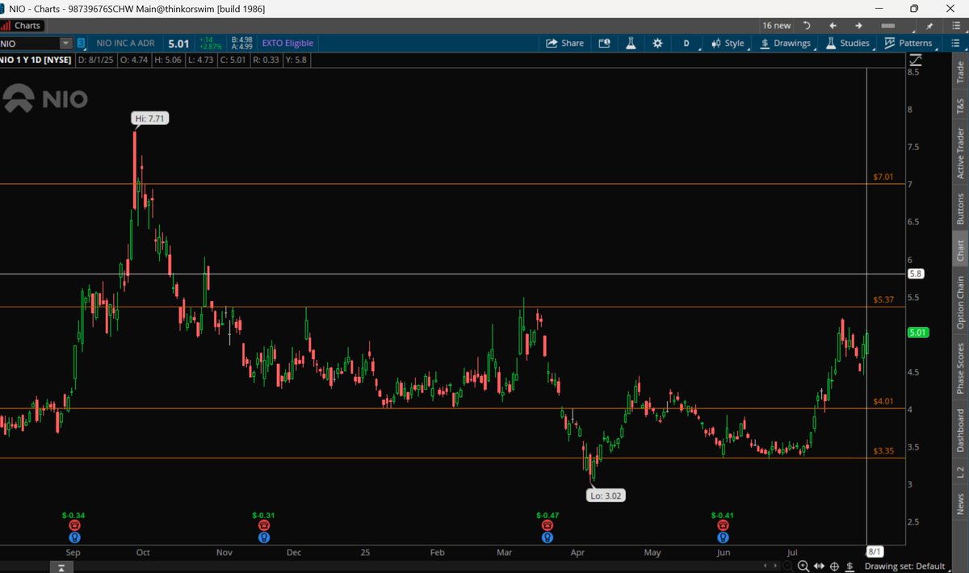Open the L2 sidebar tab
969x573 pixels.
coord(960,471)
